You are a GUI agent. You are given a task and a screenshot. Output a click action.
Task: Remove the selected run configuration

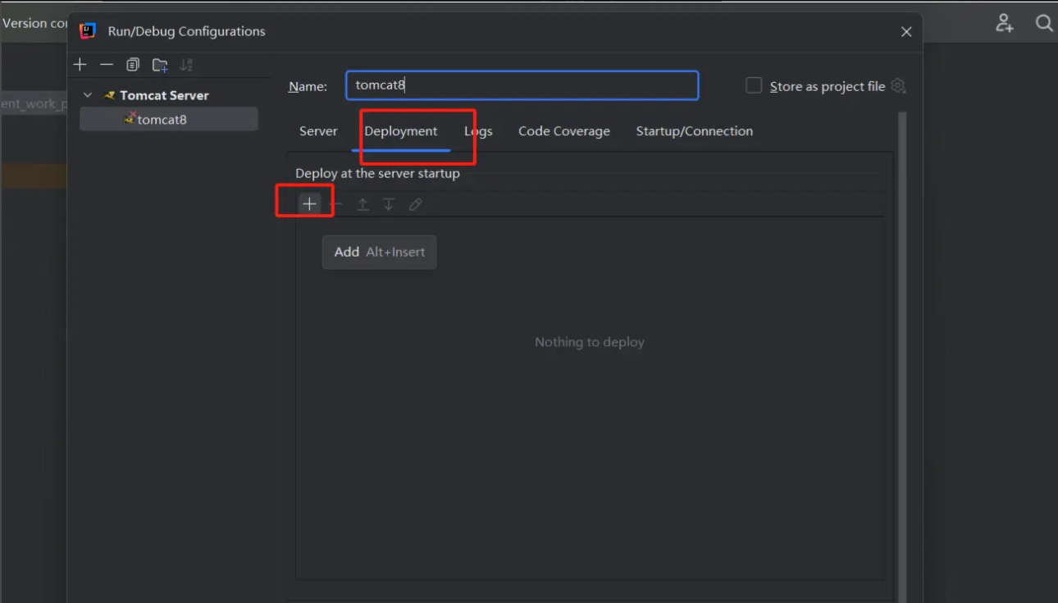point(107,65)
